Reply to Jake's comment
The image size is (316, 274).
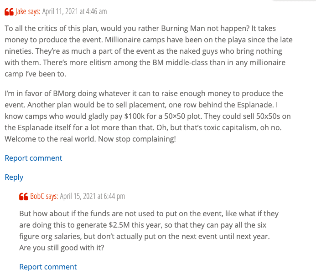coord(14,177)
